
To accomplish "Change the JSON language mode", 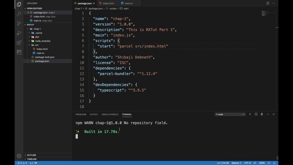I will coord(262,163).
